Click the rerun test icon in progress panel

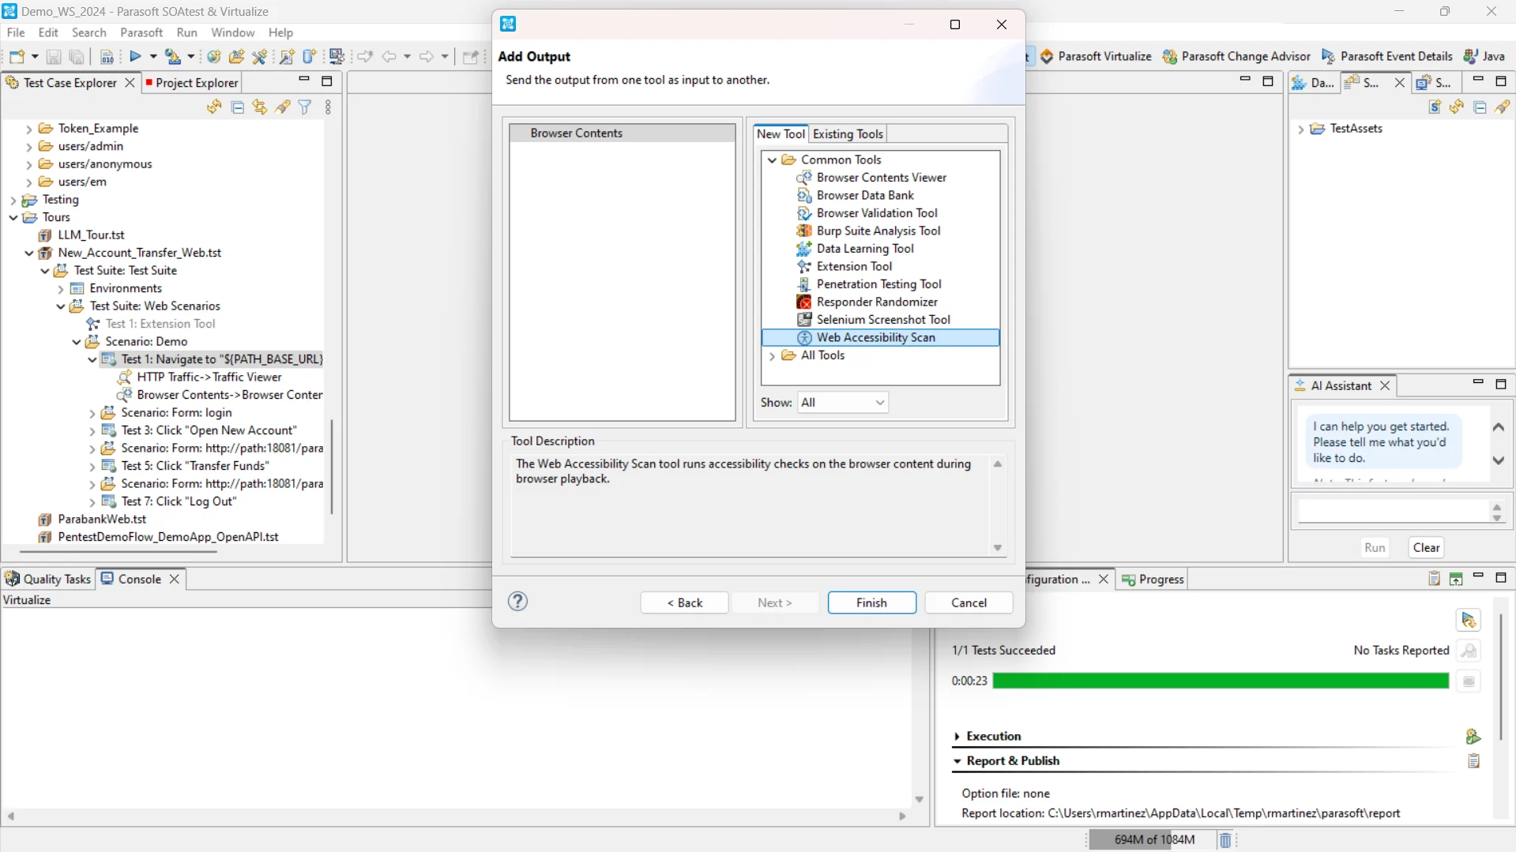(x=1469, y=621)
